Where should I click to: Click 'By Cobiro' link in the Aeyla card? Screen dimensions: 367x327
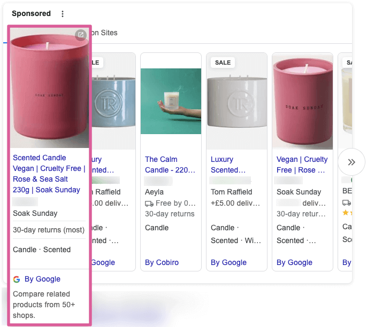(x=162, y=262)
